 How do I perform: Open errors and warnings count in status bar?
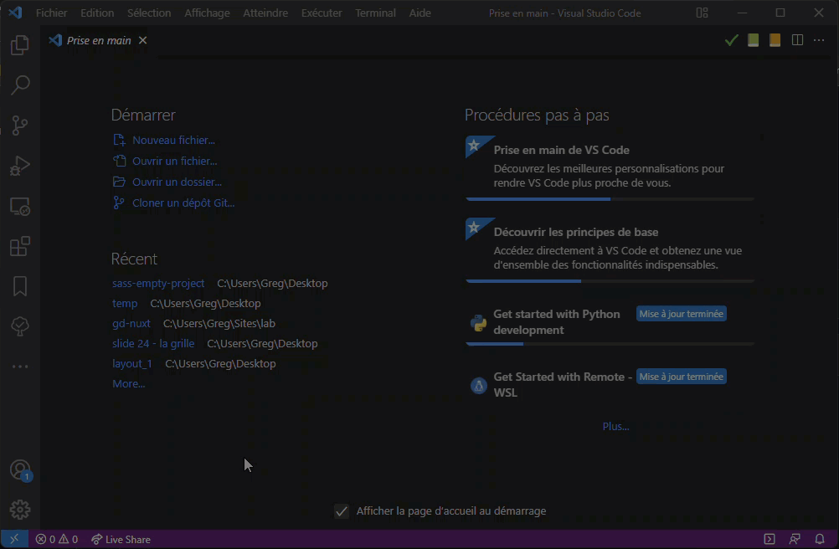pyautogui.click(x=57, y=540)
